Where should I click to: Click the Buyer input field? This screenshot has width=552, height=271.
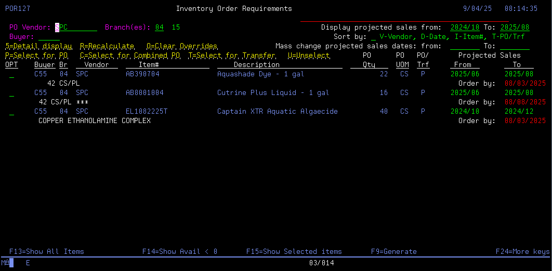pos(49,37)
